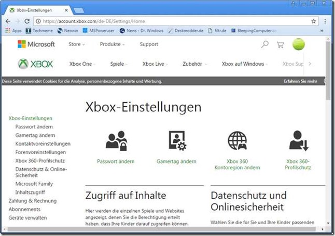The image size is (335, 236).
Task: Select Passwort ändern in the sidebar
Action: [34, 127]
